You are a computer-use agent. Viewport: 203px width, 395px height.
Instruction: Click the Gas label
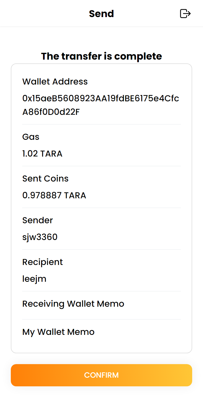tap(31, 137)
